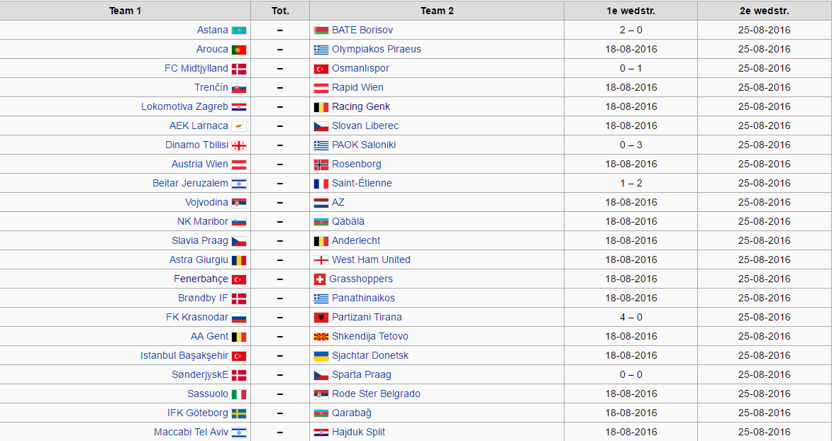The image size is (834, 441).
Task: Click the 0 – 3 score in Dinamo Tbilisi row
Action: [631, 145]
